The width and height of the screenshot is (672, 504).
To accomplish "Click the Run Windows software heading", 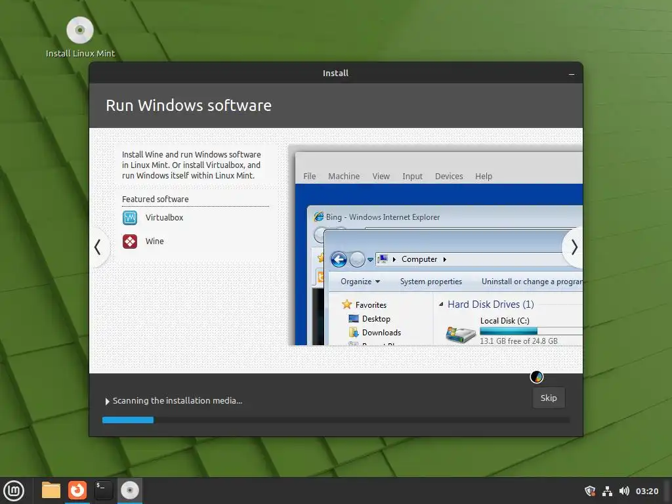I will (188, 106).
